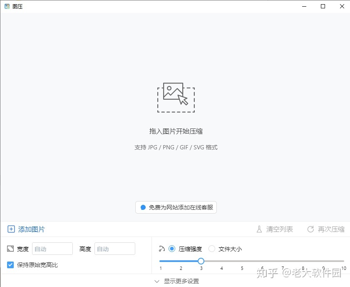Click the refresh icon beside 再次压缩
The image size is (350, 287).
pyautogui.click(x=310, y=229)
